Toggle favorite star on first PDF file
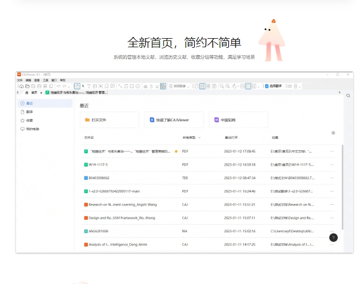364x284 pixels. (176, 151)
